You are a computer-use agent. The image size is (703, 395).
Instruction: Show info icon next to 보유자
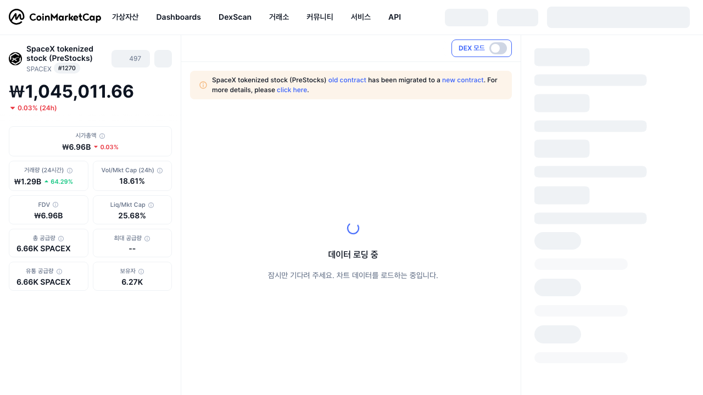pos(141,272)
